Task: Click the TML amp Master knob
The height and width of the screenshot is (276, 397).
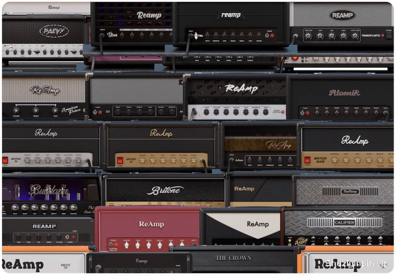Action: (x=259, y=35)
